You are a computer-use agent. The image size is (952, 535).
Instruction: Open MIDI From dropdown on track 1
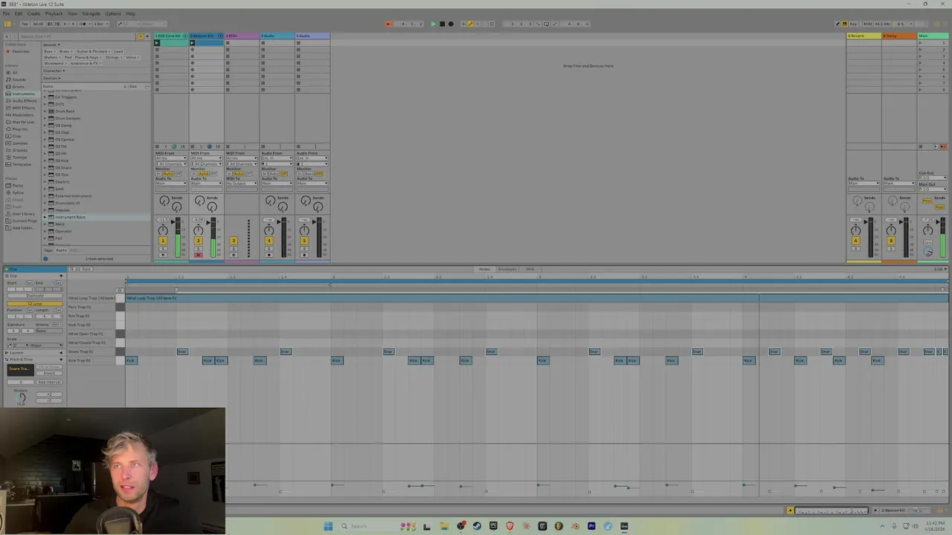point(170,158)
